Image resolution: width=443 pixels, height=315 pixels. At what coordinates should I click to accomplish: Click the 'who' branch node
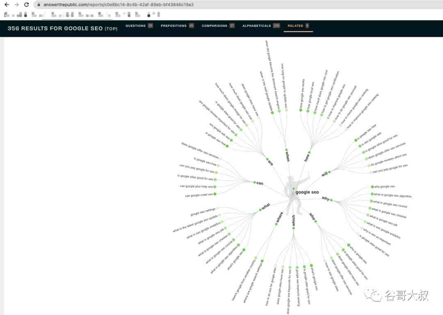pos(312,216)
